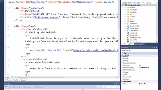Toggle the 0 Messages filter button

[38, 87]
